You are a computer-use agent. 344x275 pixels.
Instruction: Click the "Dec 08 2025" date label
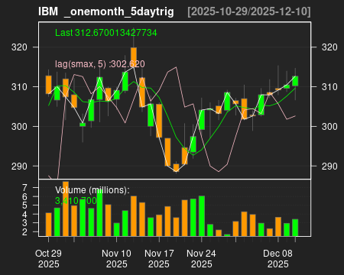pyautogui.click(x=277, y=259)
